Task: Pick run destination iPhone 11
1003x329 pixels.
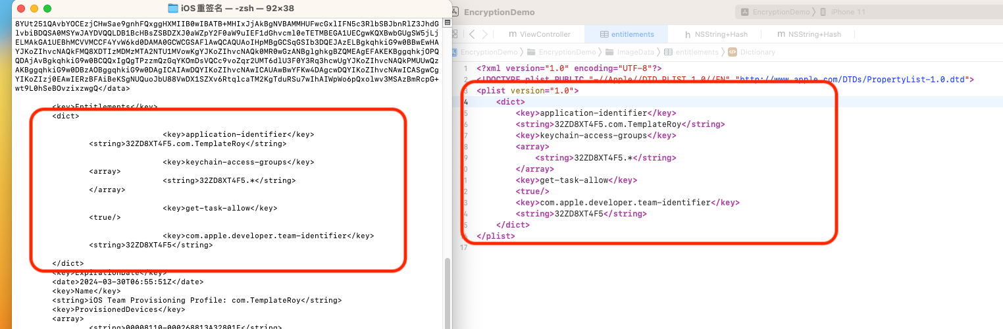Action: (842, 12)
